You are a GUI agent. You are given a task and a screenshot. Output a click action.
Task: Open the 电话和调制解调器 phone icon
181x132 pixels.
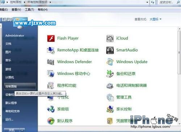[110, 85]
